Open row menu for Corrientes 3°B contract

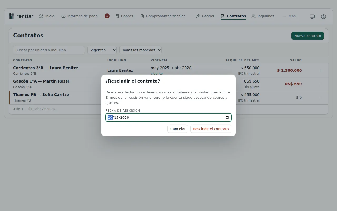[320, 70]
